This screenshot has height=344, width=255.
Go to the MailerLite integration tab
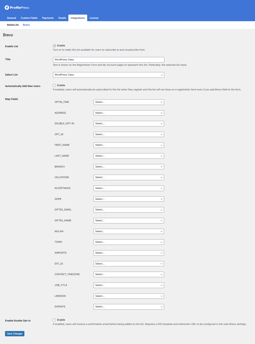coord(13,25)
